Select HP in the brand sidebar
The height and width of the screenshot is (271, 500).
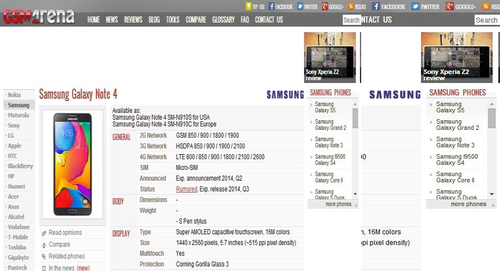11,176
